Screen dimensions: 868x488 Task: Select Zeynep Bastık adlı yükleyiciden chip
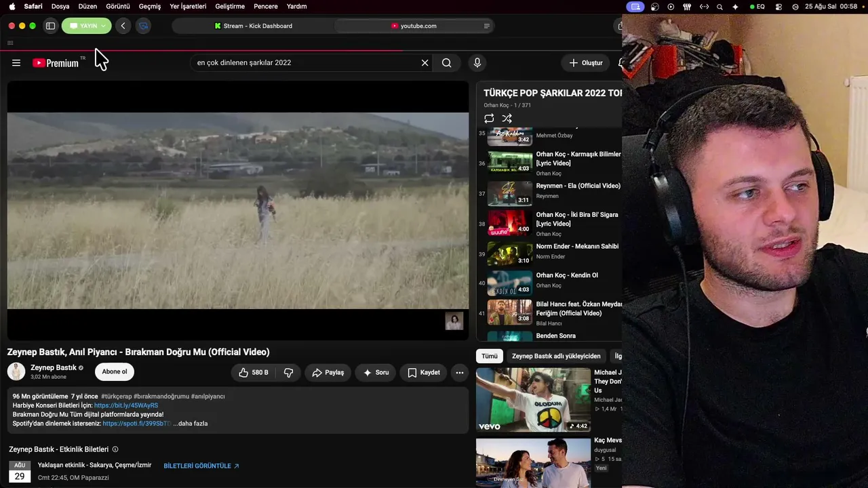pos(556,356)
